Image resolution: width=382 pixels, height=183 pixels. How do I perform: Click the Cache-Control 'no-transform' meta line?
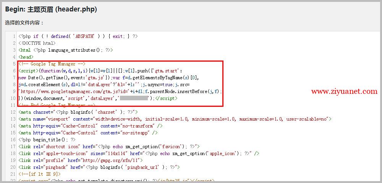click(91, 126)
